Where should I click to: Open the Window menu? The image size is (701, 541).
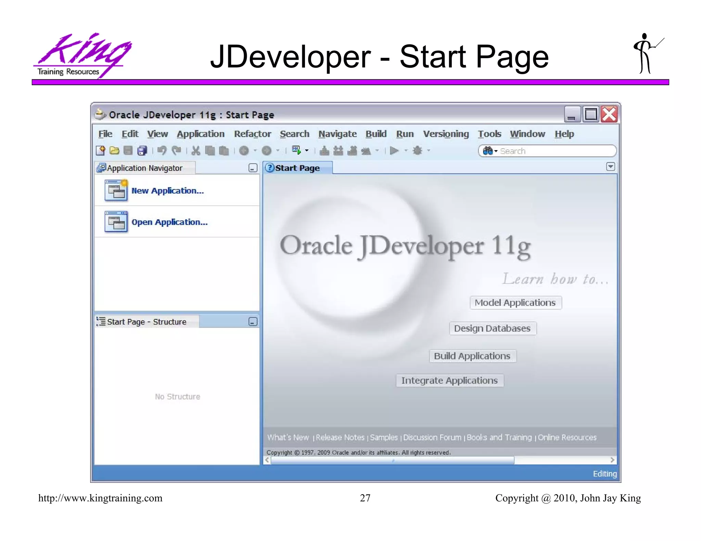tap(527, 134)
